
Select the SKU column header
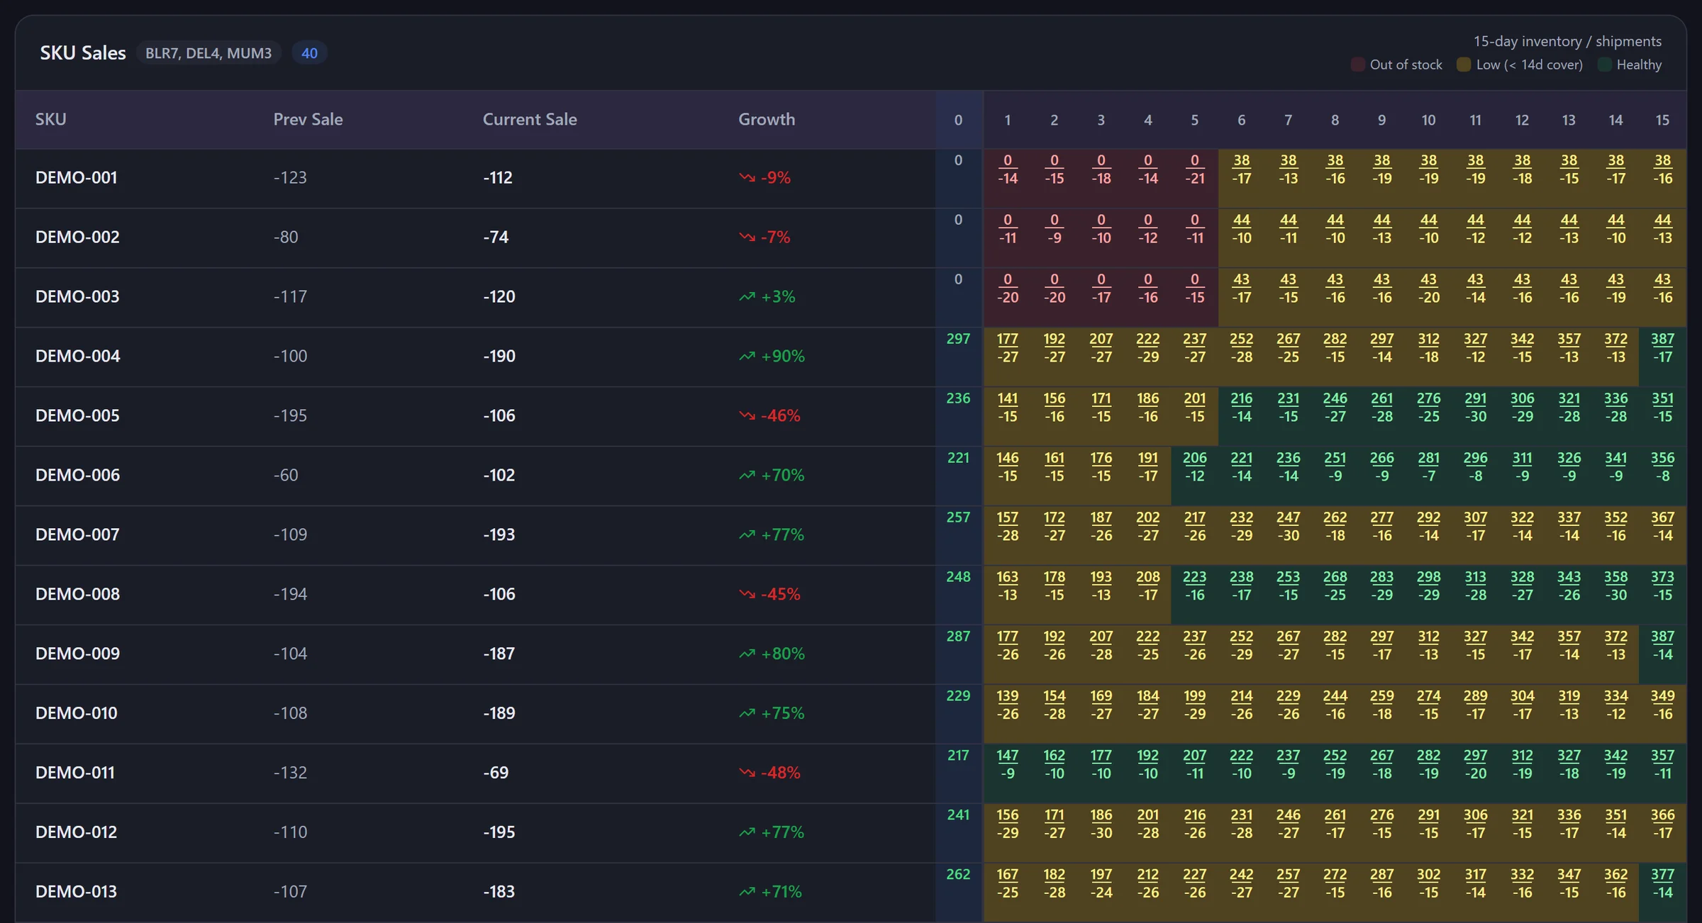coord(51,119)
